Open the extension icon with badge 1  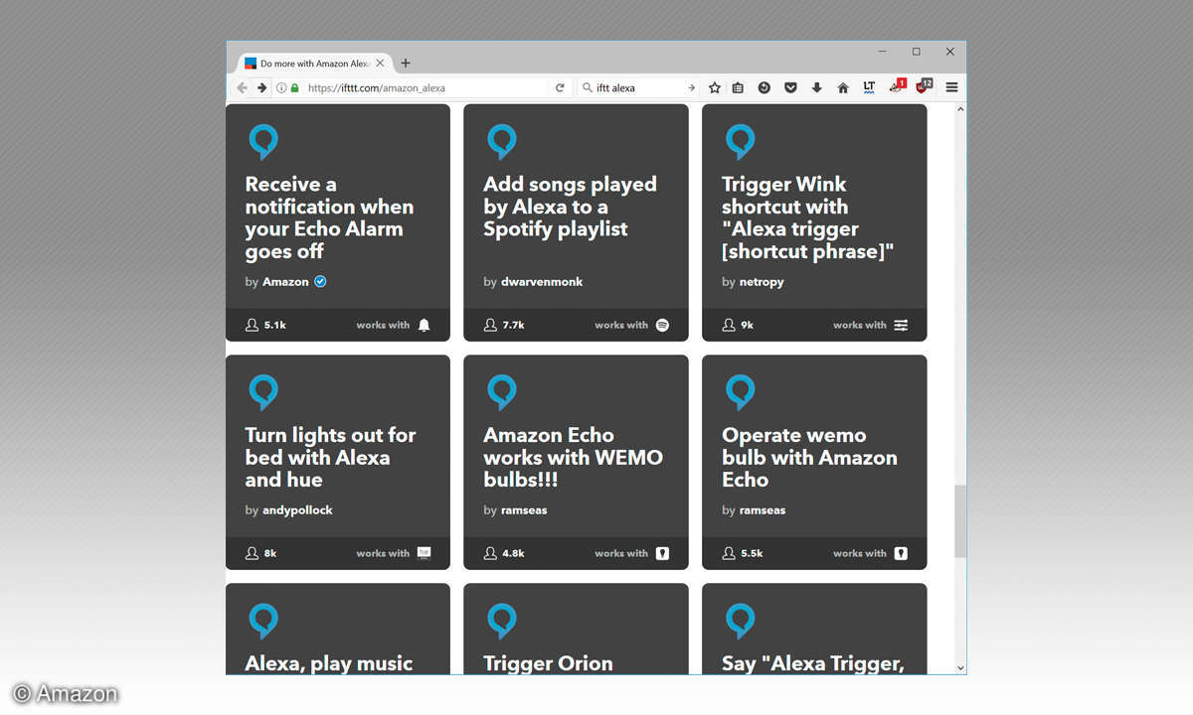(x=897, y=86)
